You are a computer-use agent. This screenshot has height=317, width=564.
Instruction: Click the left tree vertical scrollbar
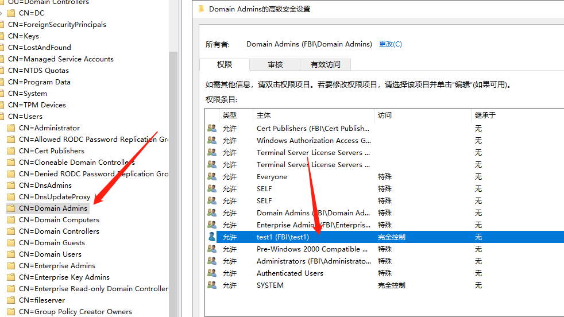click(x=173, y=172)
